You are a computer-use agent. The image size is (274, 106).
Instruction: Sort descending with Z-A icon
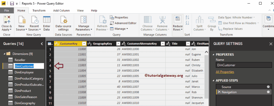click(187, 23)
